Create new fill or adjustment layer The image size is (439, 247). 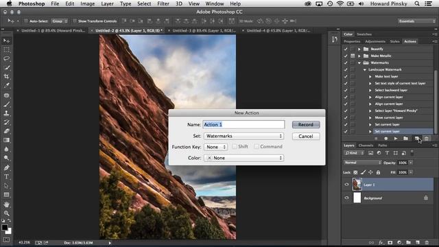[399, 242]
